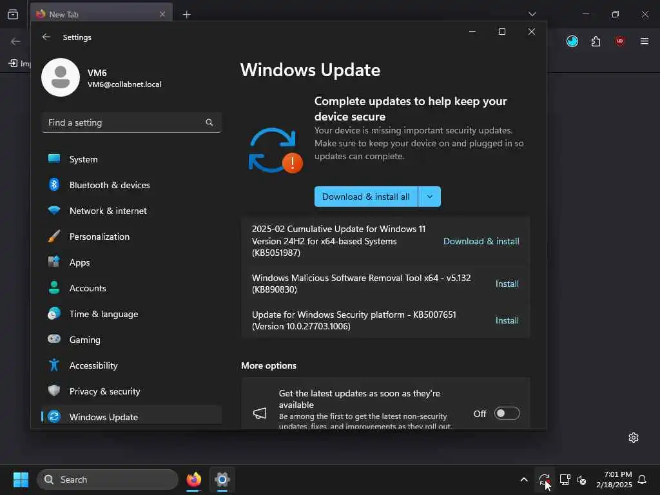Open Time & language settings
Screen dimensions: 660x495
click(x=131, y=314)
